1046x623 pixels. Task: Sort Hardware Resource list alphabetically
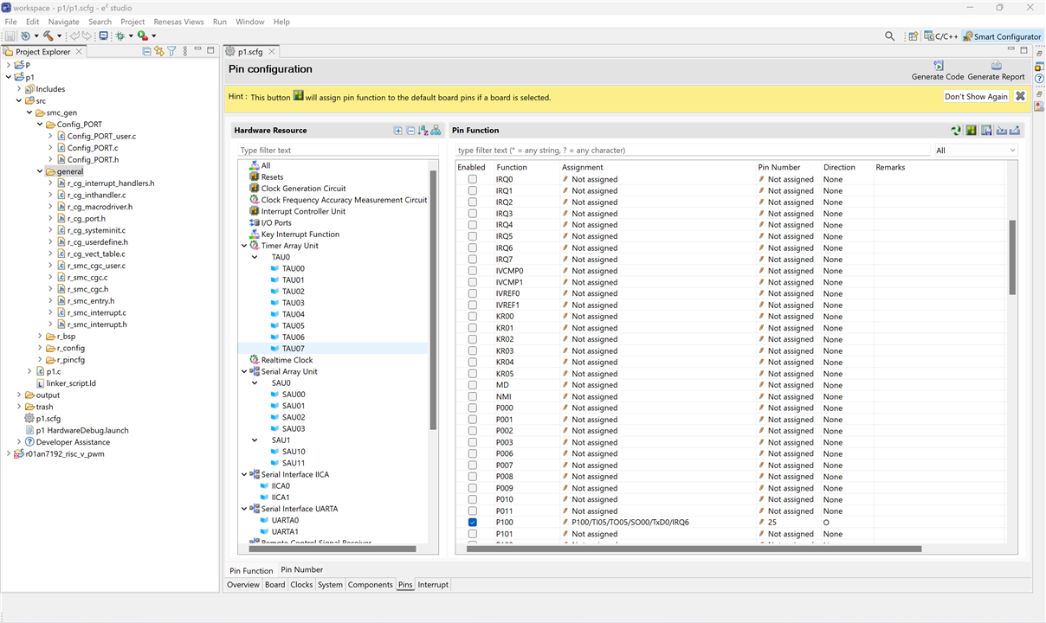(423, 131)
